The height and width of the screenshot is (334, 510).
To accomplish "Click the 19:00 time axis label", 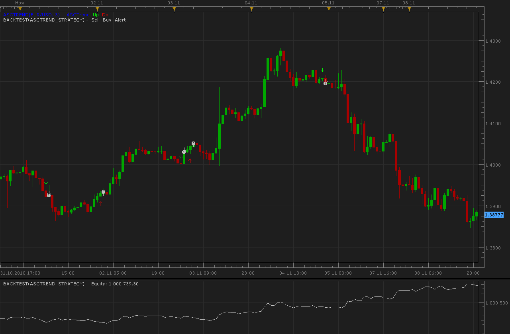I will click(158, 273).
